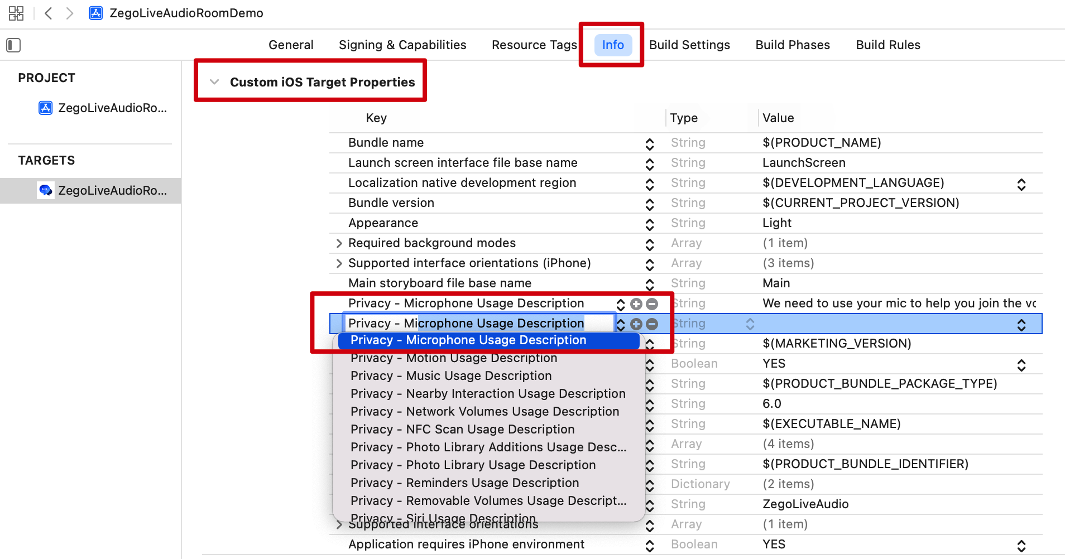Image resolution: width=1065 pixels, height=559 pixels.
Task: Open the YES value dropdown beside Boolean
Action: click(x=1021, y=365)
